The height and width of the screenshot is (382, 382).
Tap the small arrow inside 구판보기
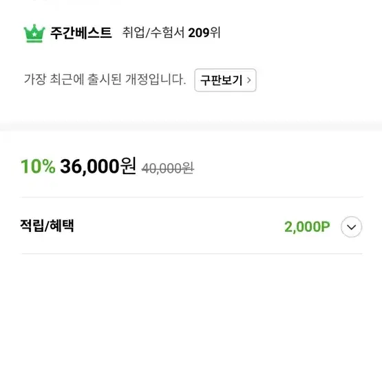click(248, 80)
